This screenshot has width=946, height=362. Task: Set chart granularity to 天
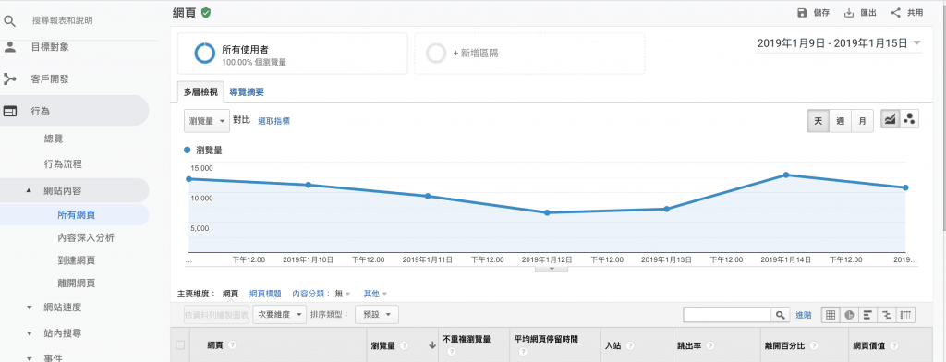point(819,121)
